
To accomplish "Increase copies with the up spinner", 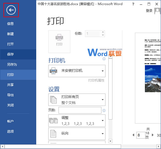I will pos(103,32).
